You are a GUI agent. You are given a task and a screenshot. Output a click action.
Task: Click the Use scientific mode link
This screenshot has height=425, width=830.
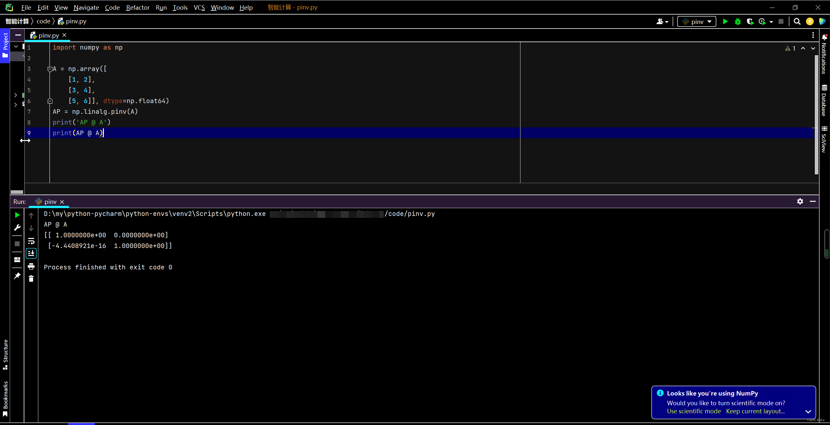pos(694,411)
